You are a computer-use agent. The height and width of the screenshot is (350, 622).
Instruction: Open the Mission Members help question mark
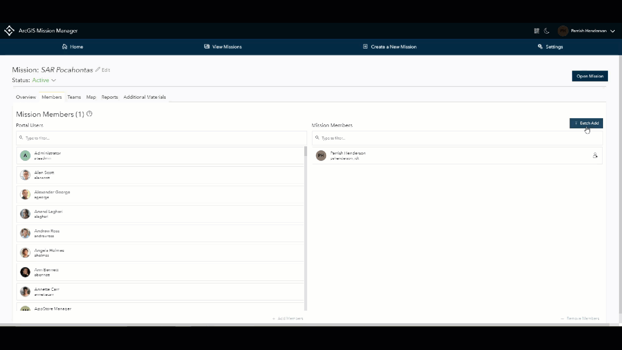point(89,114)
